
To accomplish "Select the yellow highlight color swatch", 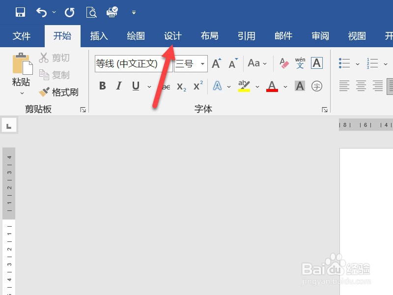I will pos(244,90).
